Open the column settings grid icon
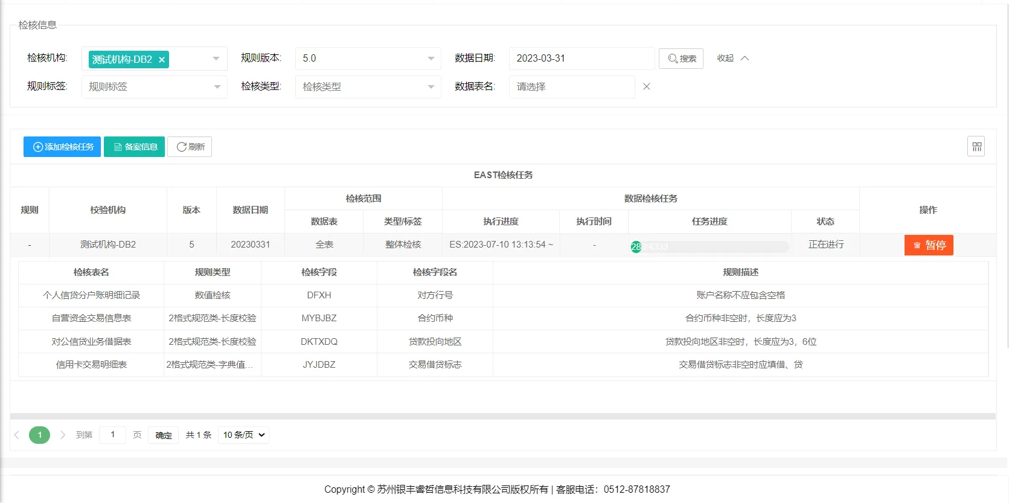 (x=976, y=147)
